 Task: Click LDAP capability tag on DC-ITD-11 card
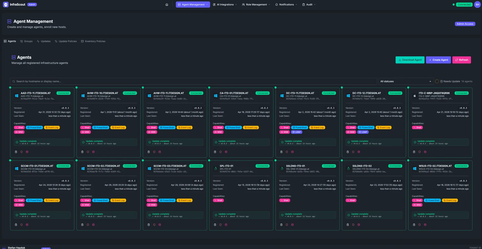pos(296,132)
